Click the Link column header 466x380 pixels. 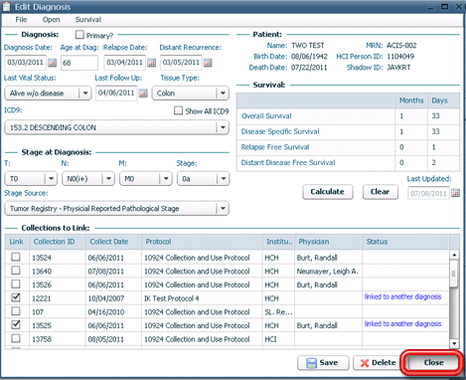click(x=17, y=242)
